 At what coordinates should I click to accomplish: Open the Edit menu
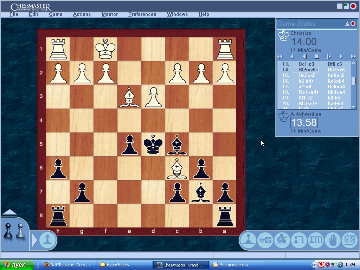pyautogui.click(x=33, y=14)
